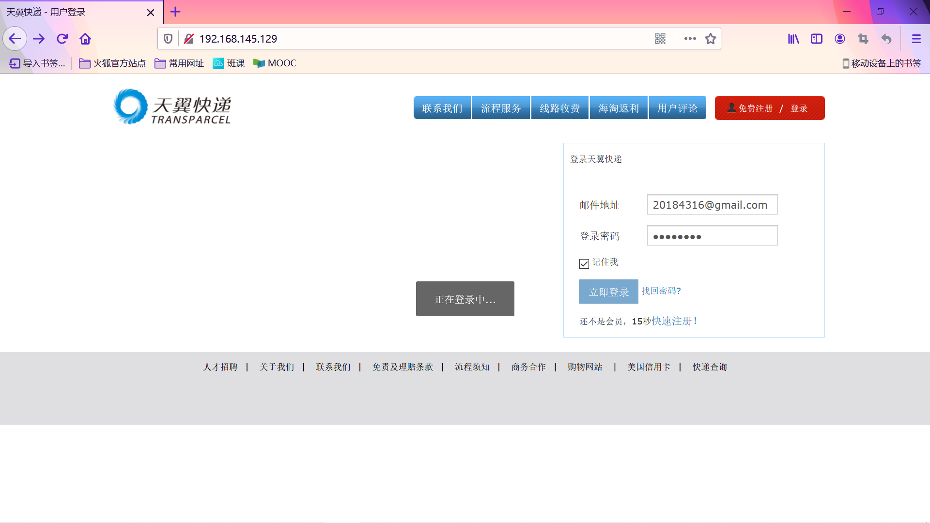The width and height of the screenshot is (930, 523).
Task: Uncheck the 记住我 checkbox
Action: point(584,263)
